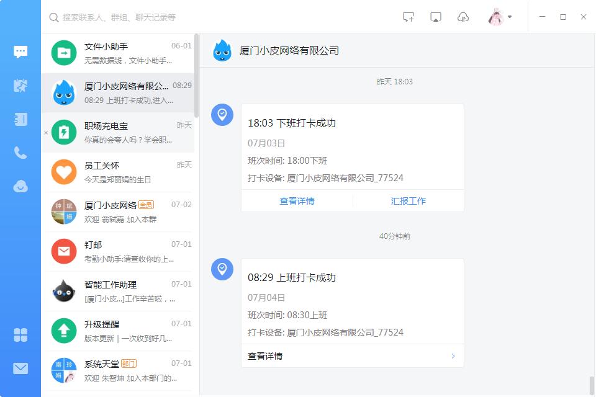
Task: Click the cloud upload icon in top bar
Action: click(463, 17)
